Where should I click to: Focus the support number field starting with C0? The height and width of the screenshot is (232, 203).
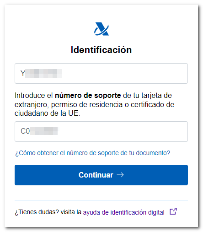pos(101,131)
